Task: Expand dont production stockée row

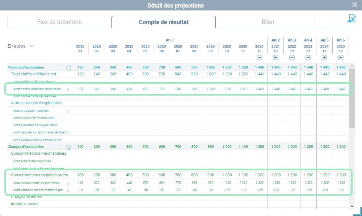Action: (68, 111)
